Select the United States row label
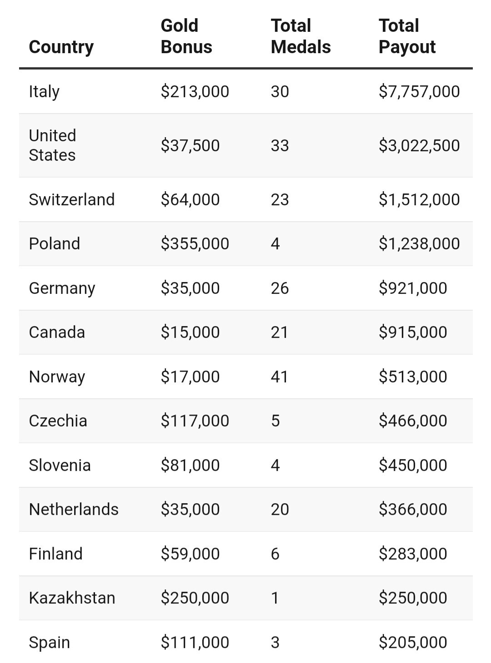Screen dimensions: 491x663 tap(52, 145)
